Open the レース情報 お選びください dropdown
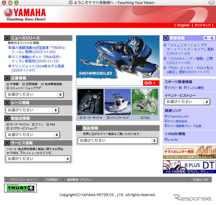 [32, 110]
